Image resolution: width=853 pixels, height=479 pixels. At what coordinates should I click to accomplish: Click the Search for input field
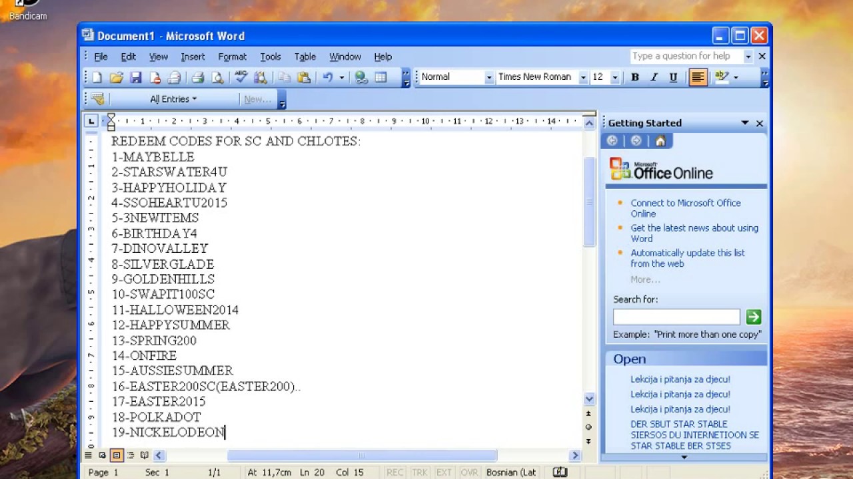coord(676,317)
